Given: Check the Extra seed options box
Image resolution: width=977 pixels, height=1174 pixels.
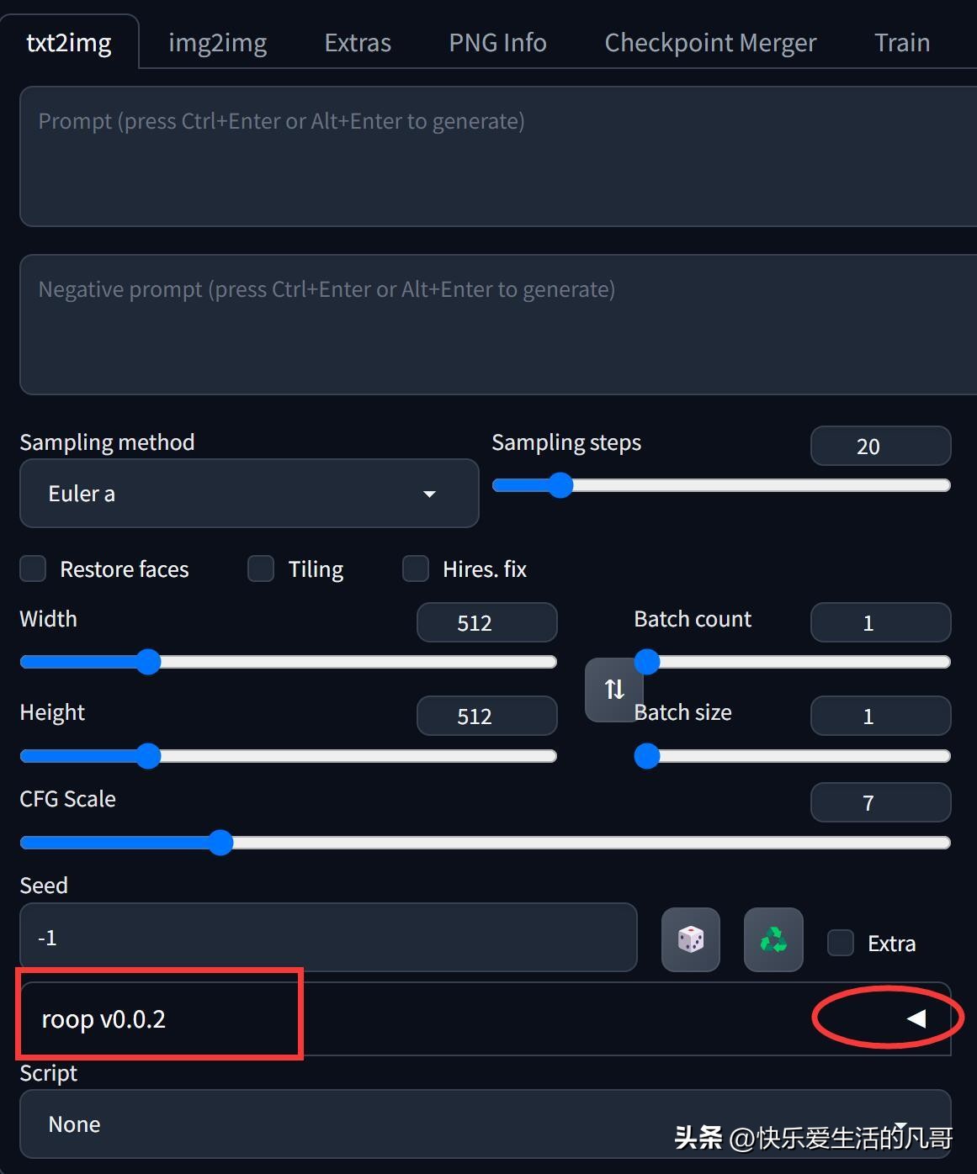Looking at the screenshot, I should [x=840, y=943].
